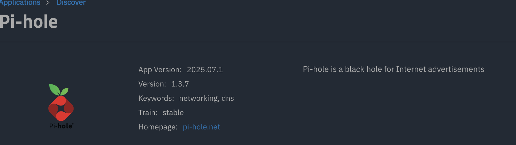Viewport: 516px width, 145px height.
Task: Open the Discover breadcrumb link
Action: coord(71,3)
